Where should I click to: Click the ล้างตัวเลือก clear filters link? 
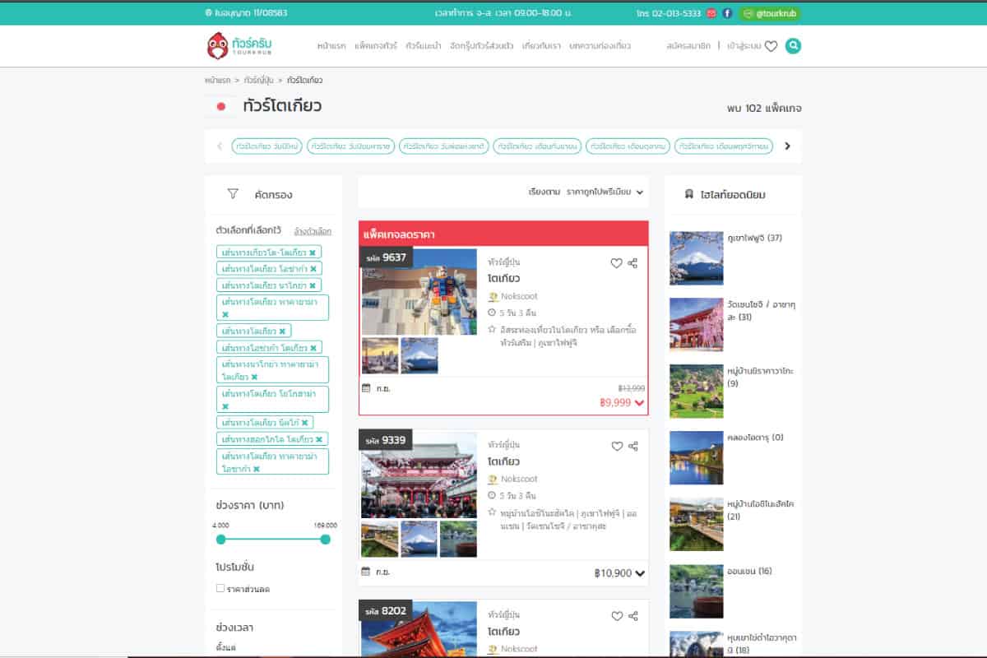[x=313, y=231]
